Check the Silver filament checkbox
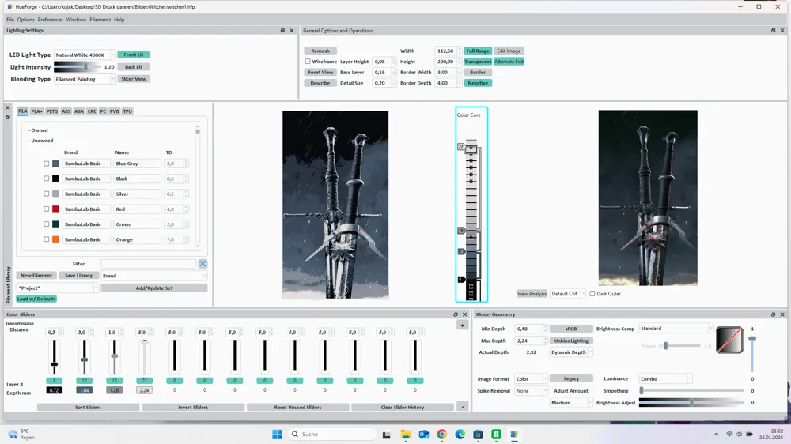The image size is (791, 444). (x=47, y=194)
